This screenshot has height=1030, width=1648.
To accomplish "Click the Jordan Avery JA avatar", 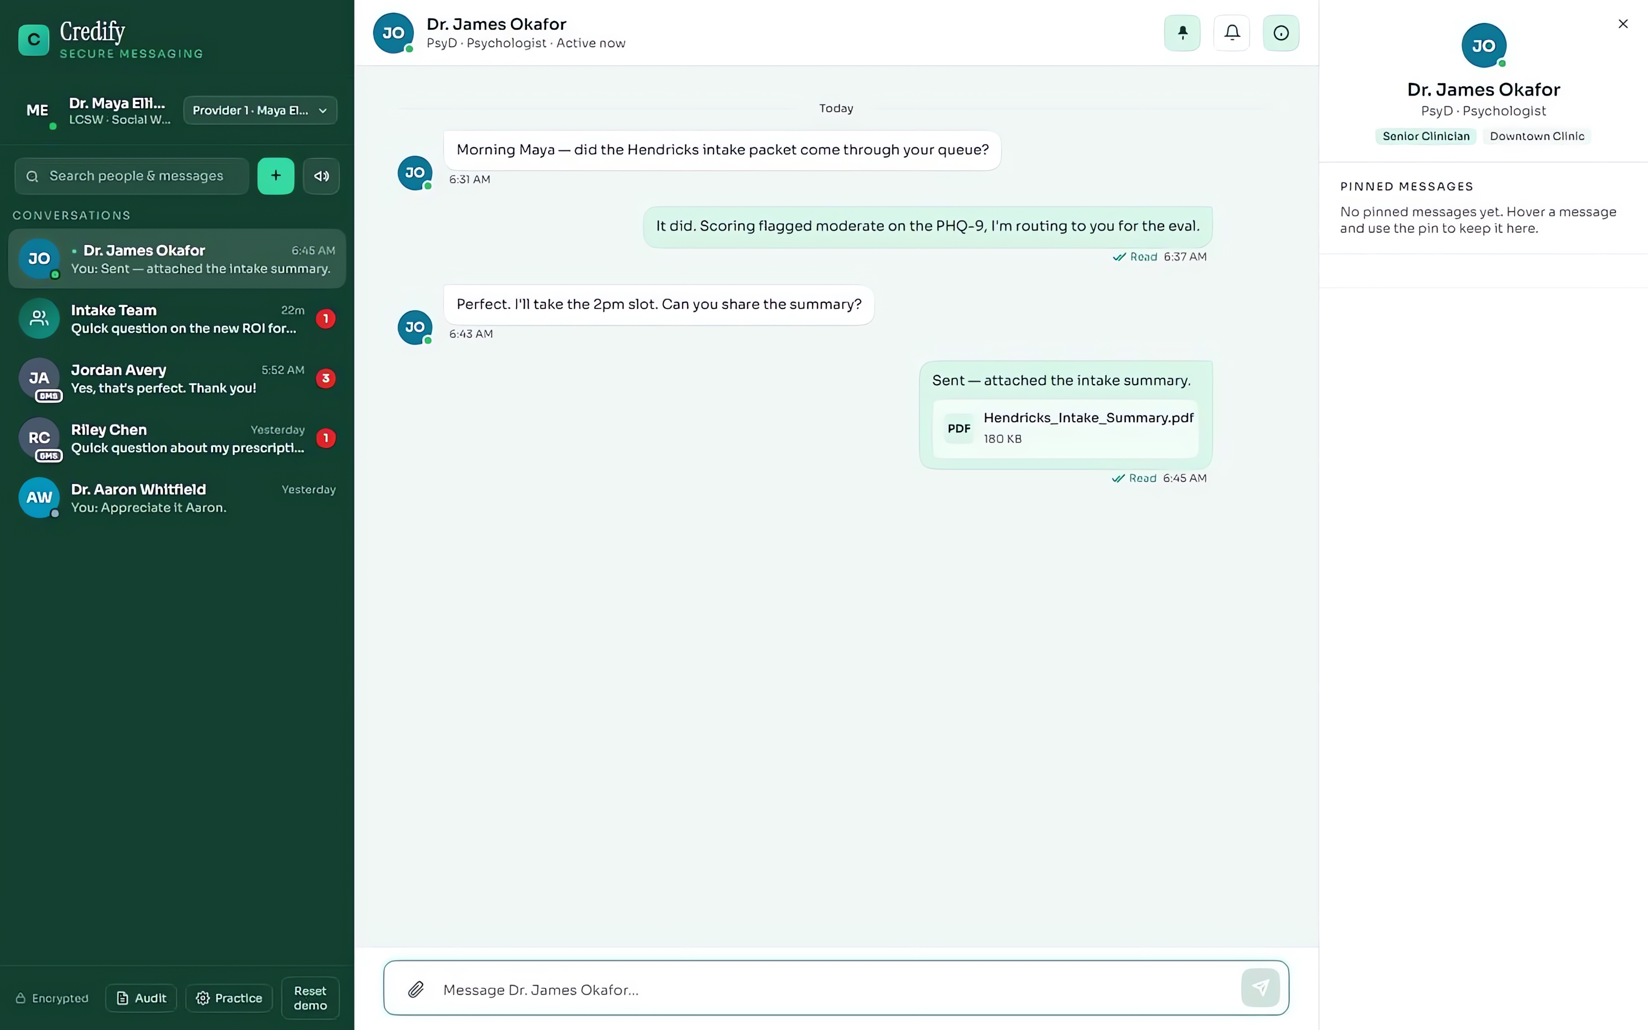I will pos(39,378).
